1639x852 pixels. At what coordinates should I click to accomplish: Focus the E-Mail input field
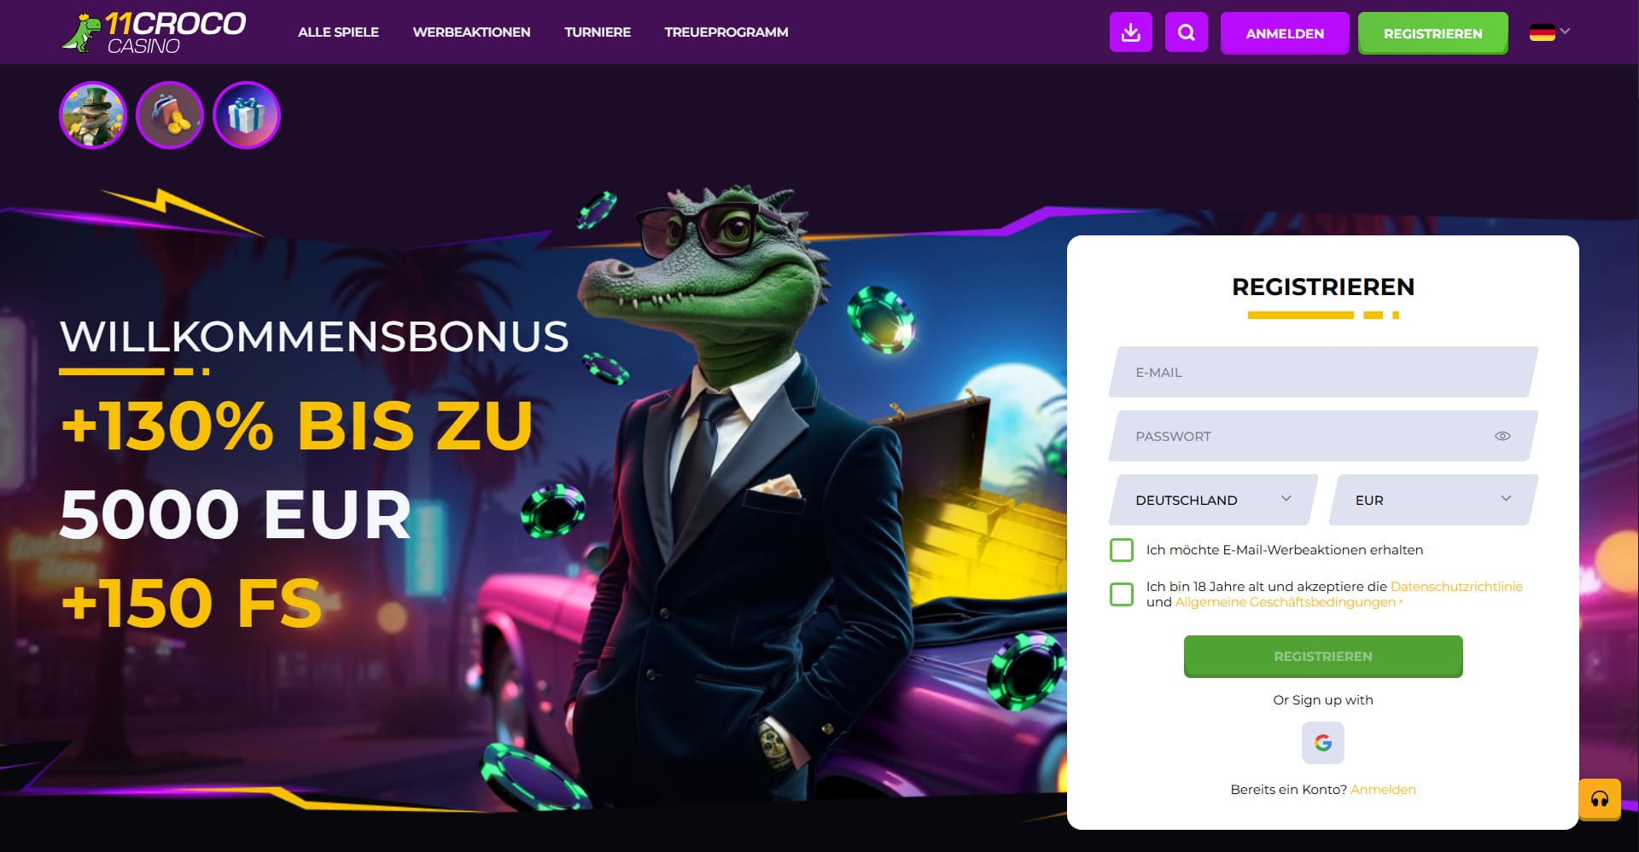pos(1323,372)
